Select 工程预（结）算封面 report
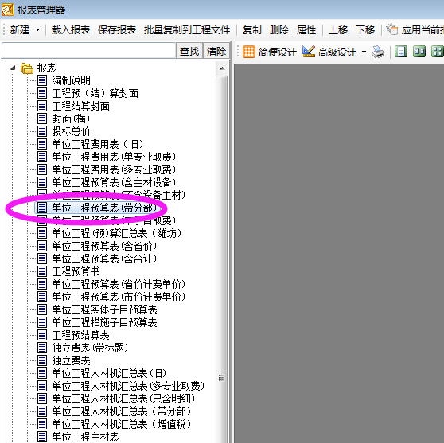 (95, 93)
